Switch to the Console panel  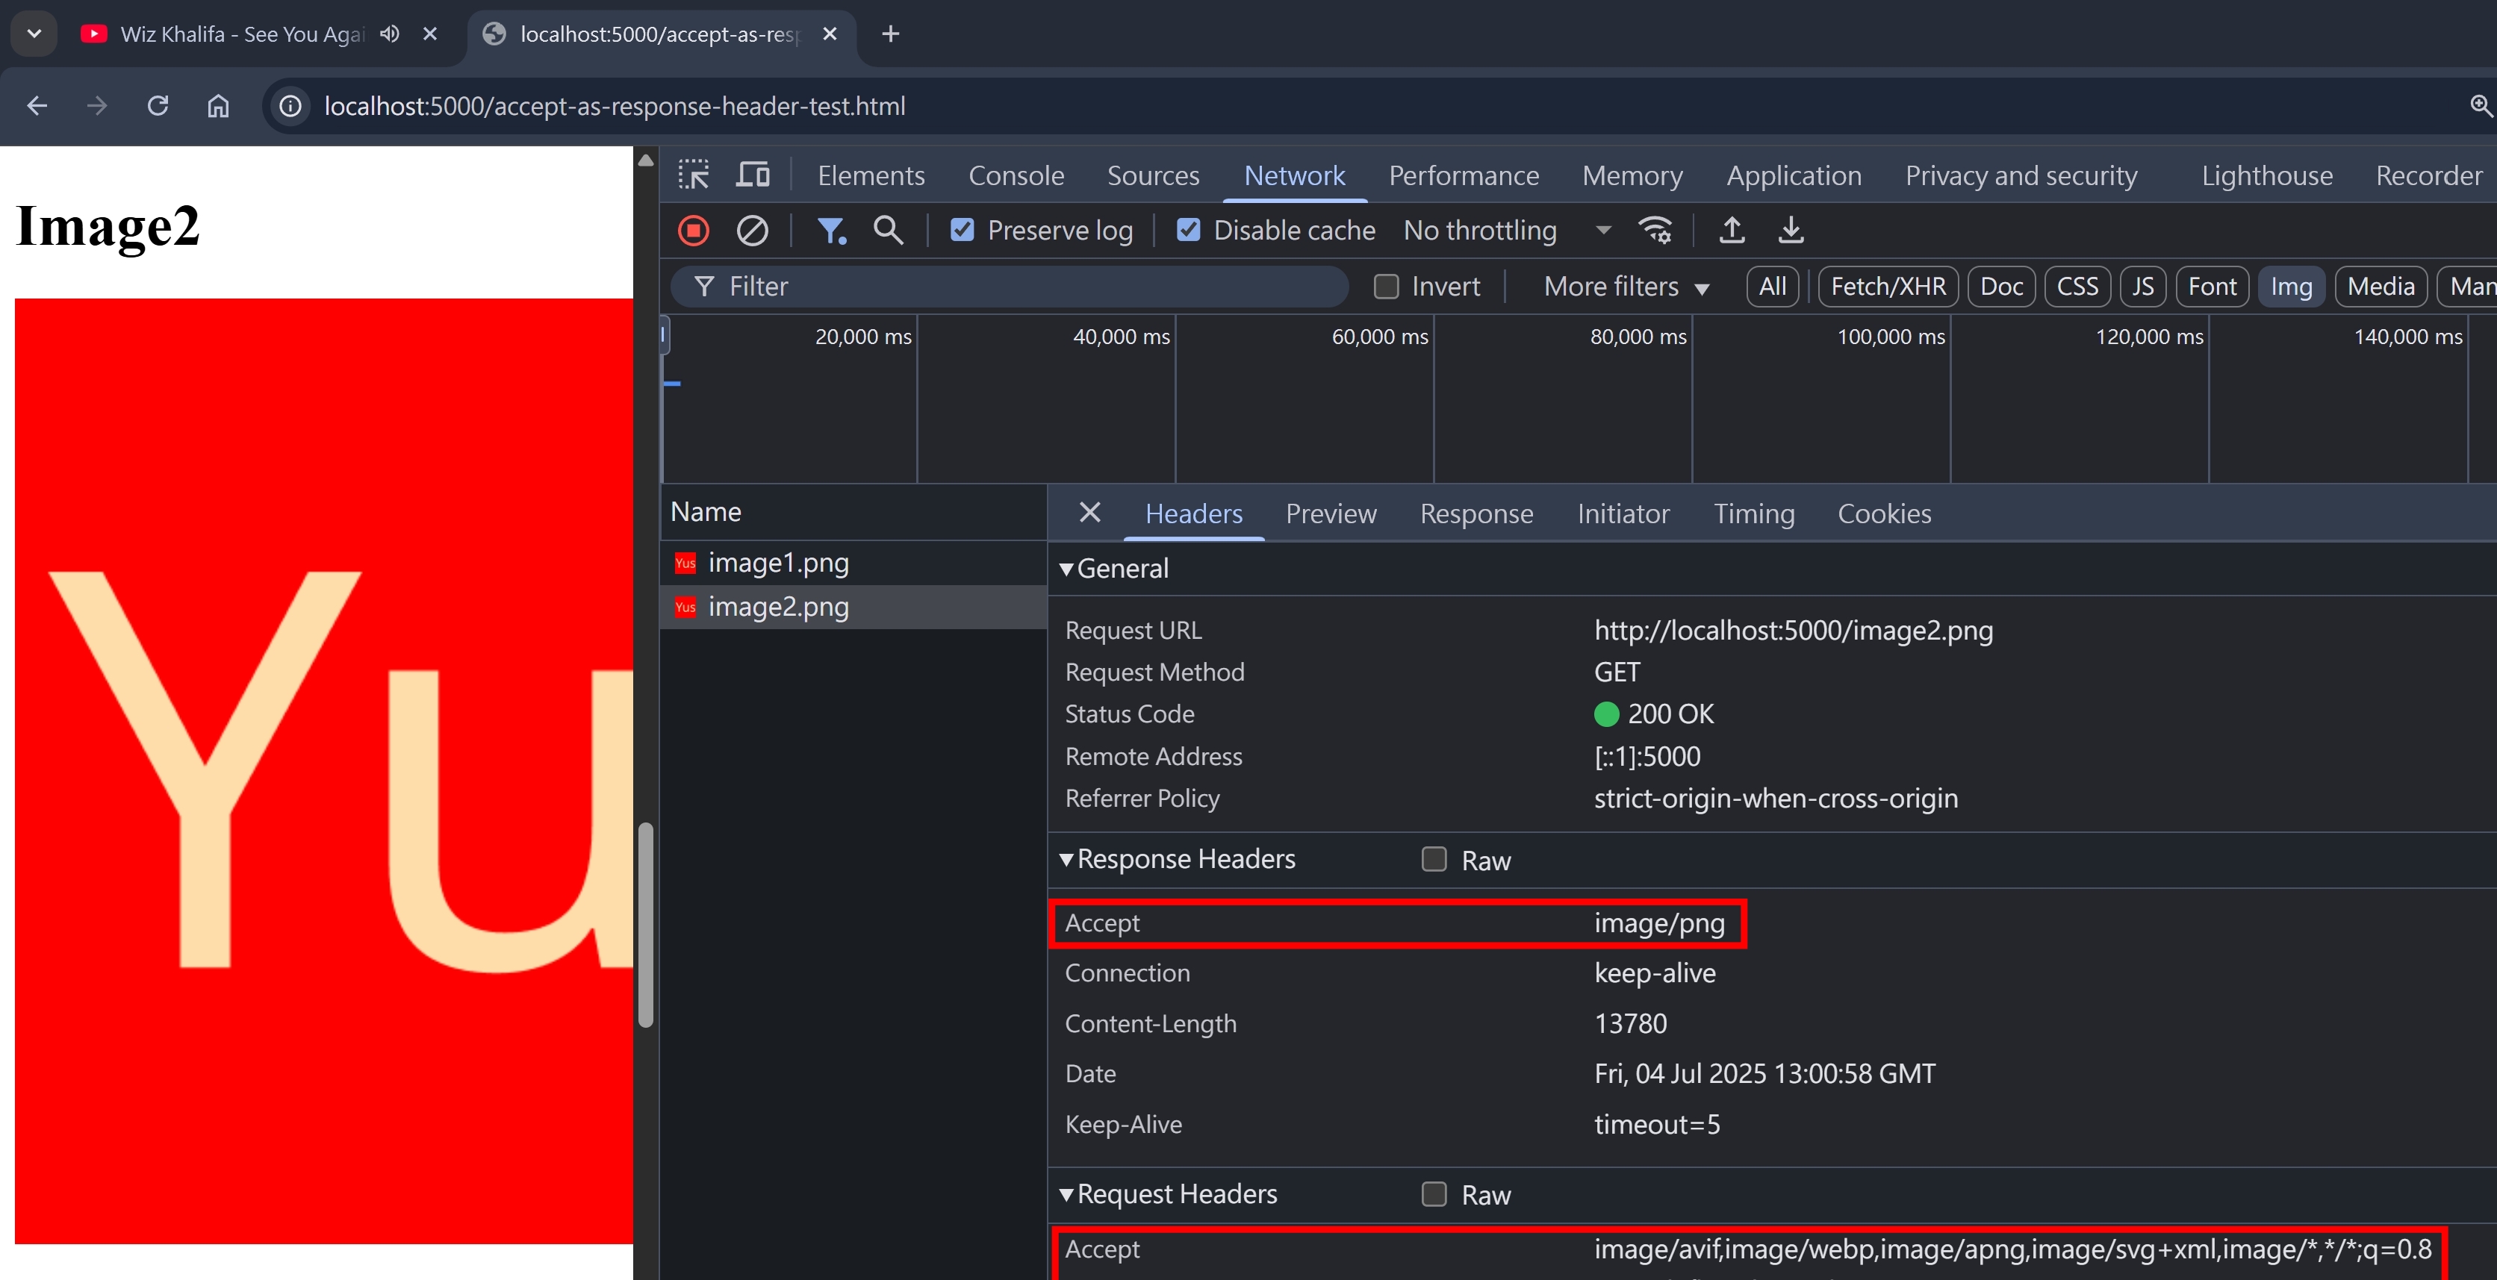tap(1016, 175)
